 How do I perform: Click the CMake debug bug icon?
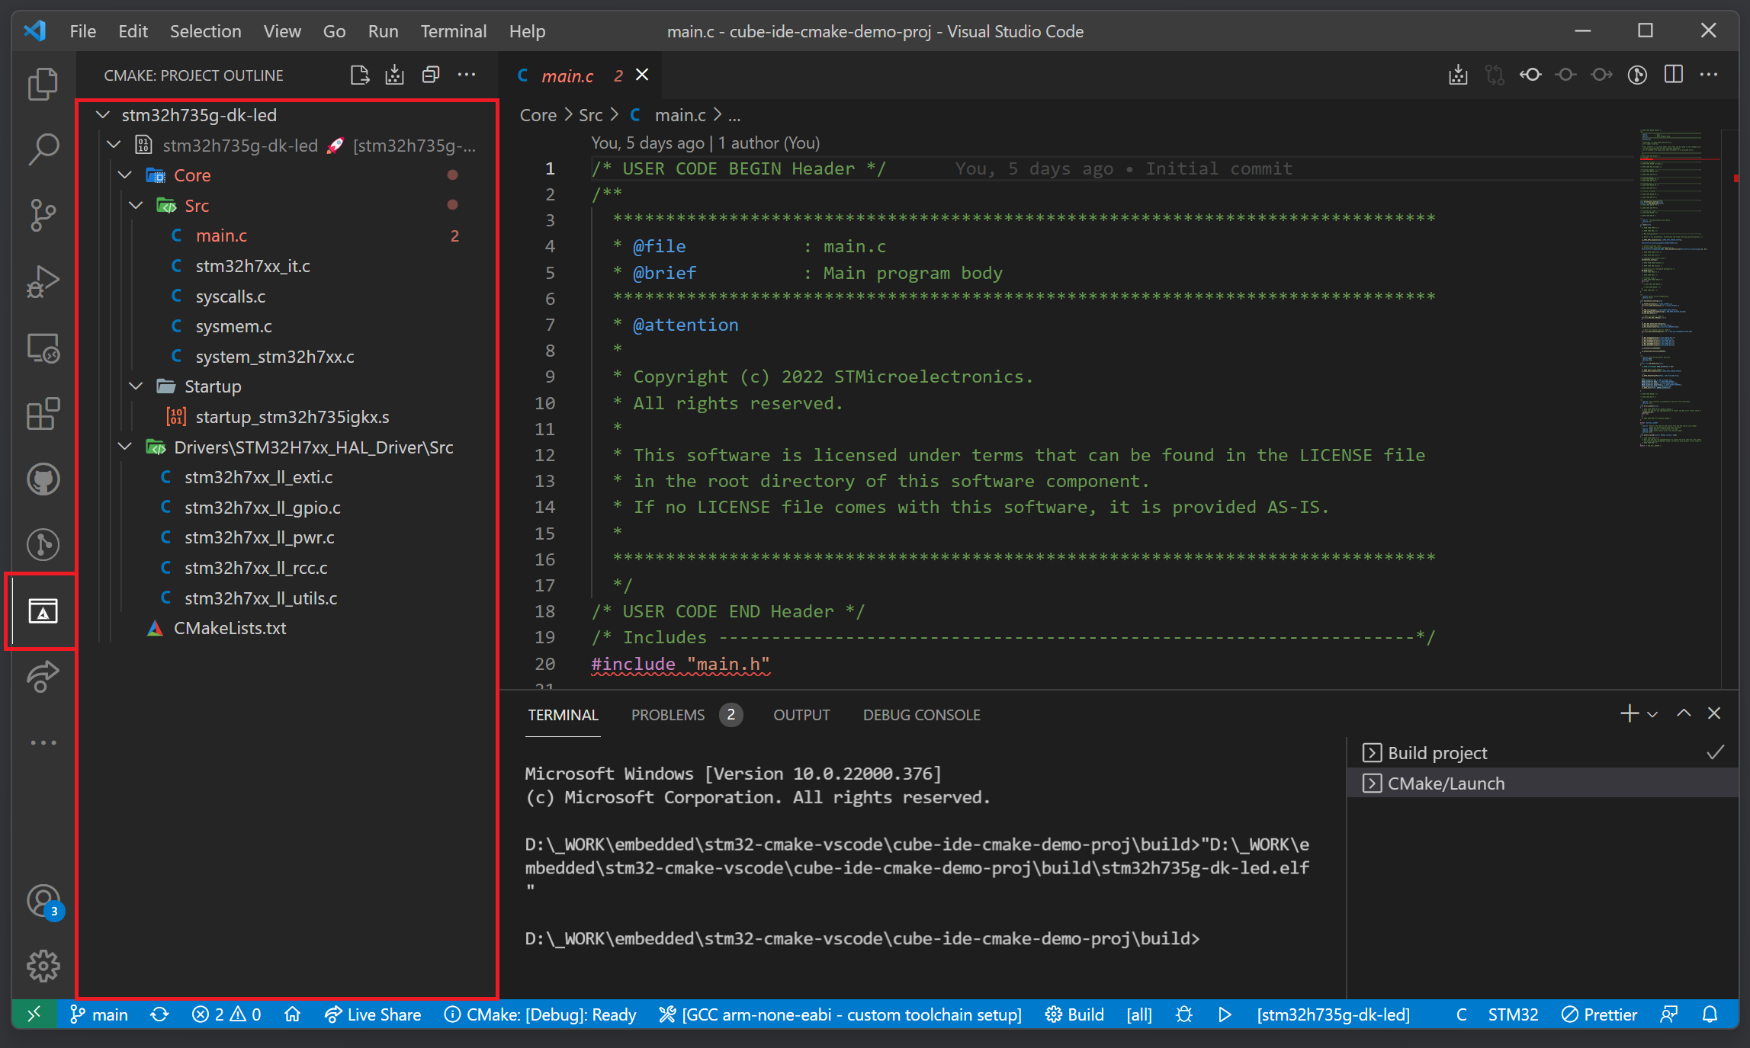[1183, 1014]
